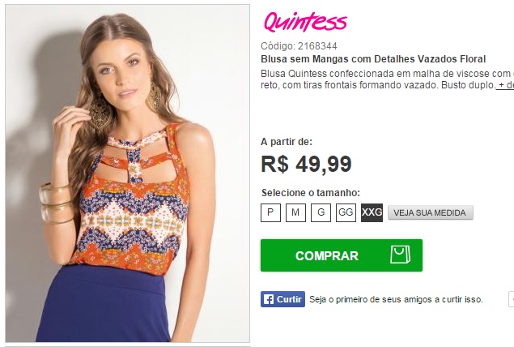This screenshot has height=347, width=514.
Task: Pick size GG
Action: point(346,212)
